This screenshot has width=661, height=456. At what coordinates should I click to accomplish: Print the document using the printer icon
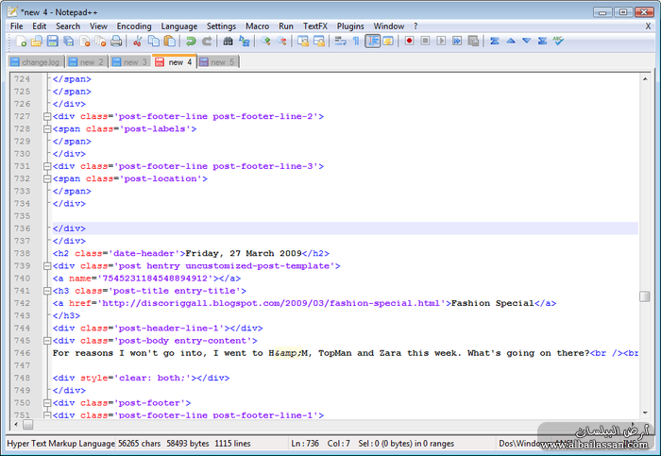coord(116,41)
